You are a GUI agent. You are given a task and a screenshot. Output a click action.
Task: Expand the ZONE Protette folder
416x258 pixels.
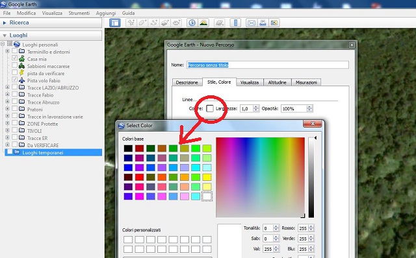point(7,123)
